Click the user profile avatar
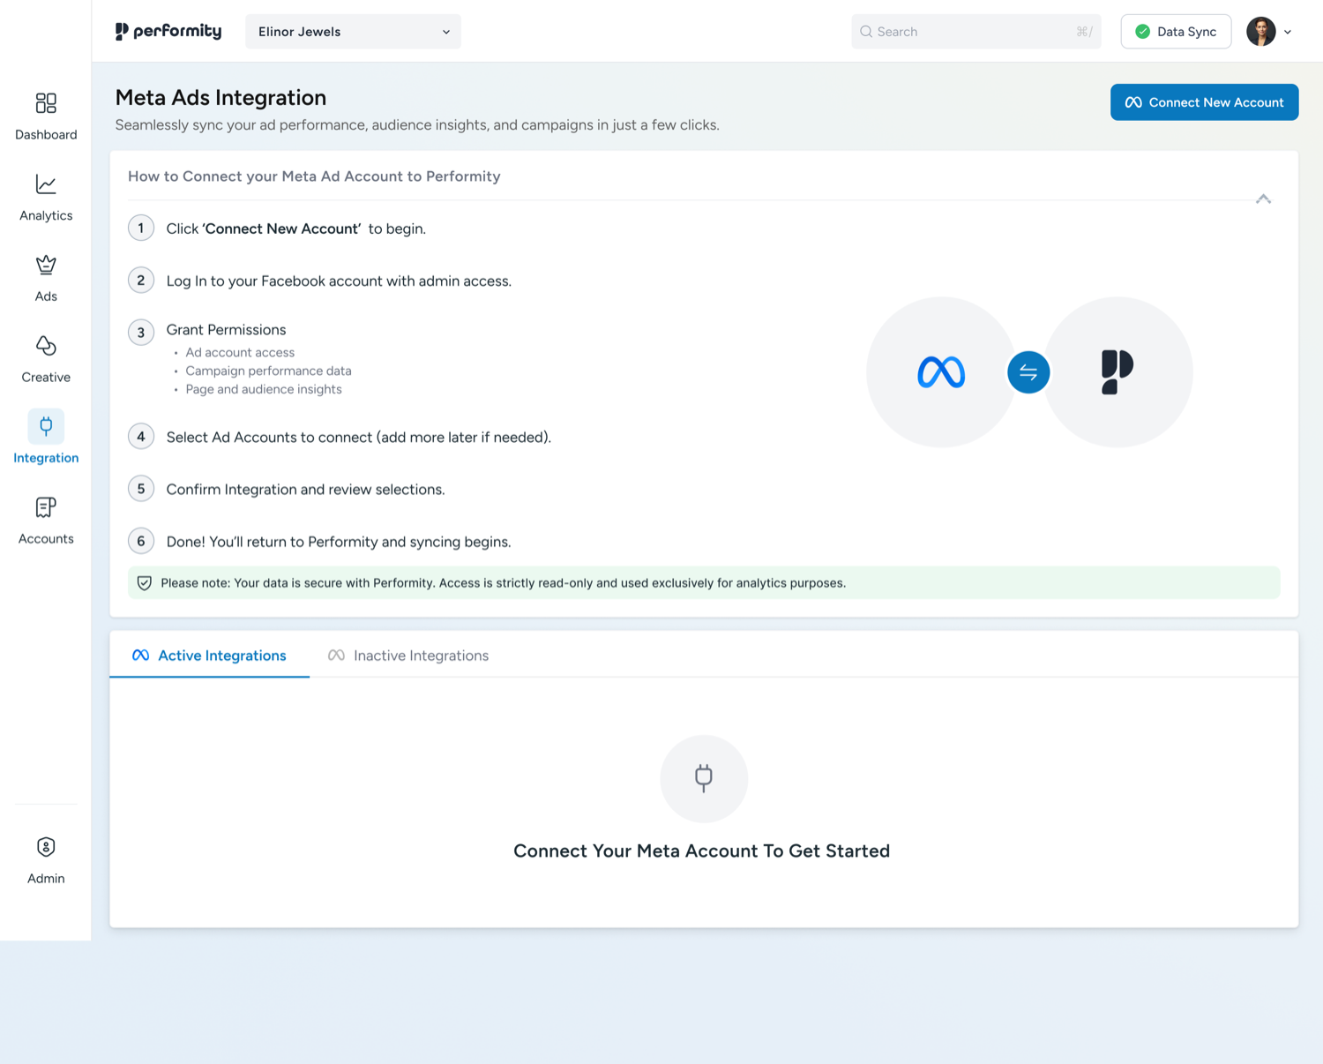 click(1261, 32)
